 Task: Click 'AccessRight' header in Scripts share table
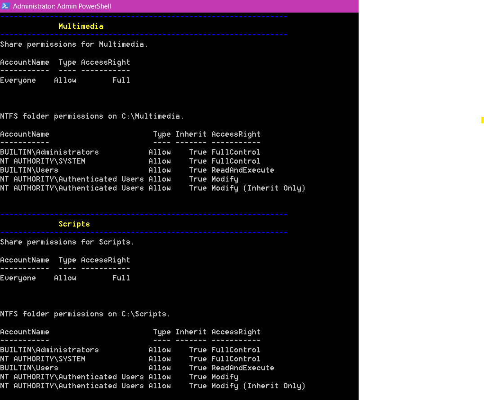(106, 260)
